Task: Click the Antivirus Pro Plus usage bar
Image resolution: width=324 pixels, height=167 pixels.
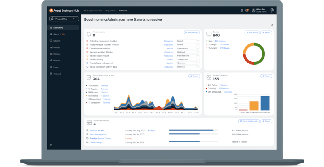Action: (x=194, y=130)
